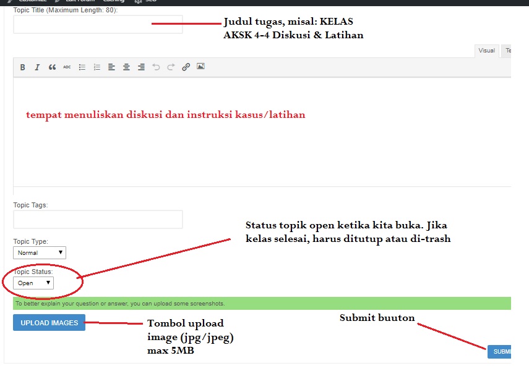This screenshot has width=529, height=366.
Task: Start a bulleted list
Action: pyautogui.click(x=82, y=67)
